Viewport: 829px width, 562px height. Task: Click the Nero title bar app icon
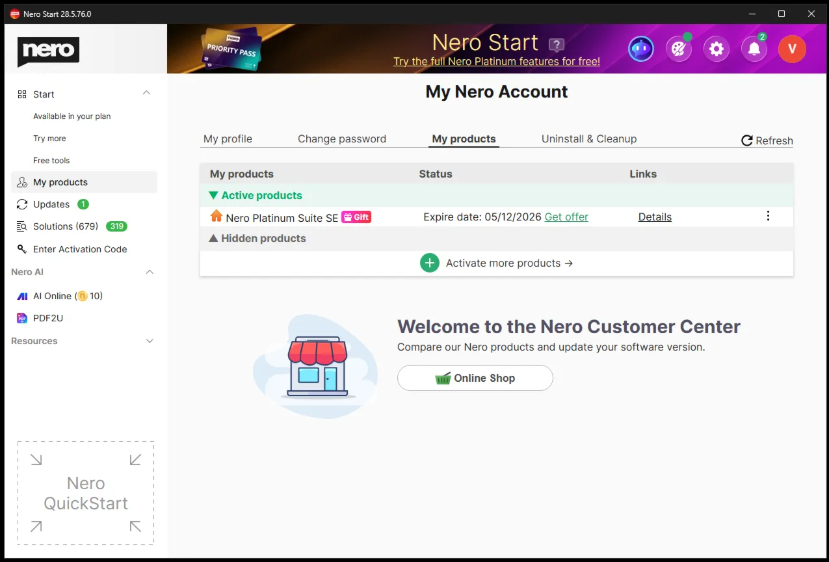coord(15,14)
